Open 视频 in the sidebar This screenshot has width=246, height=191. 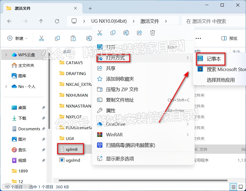click(19, 160)
